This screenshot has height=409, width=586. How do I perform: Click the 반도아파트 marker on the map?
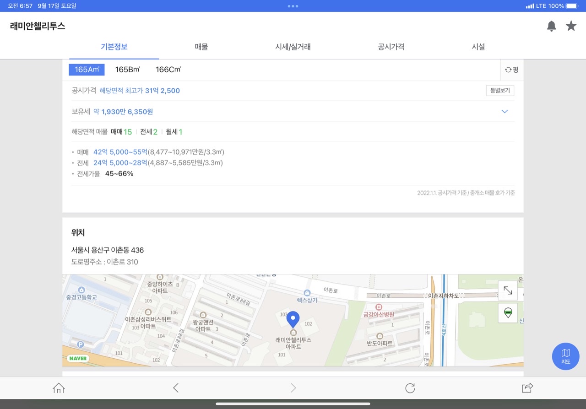(x=380, y=339)
